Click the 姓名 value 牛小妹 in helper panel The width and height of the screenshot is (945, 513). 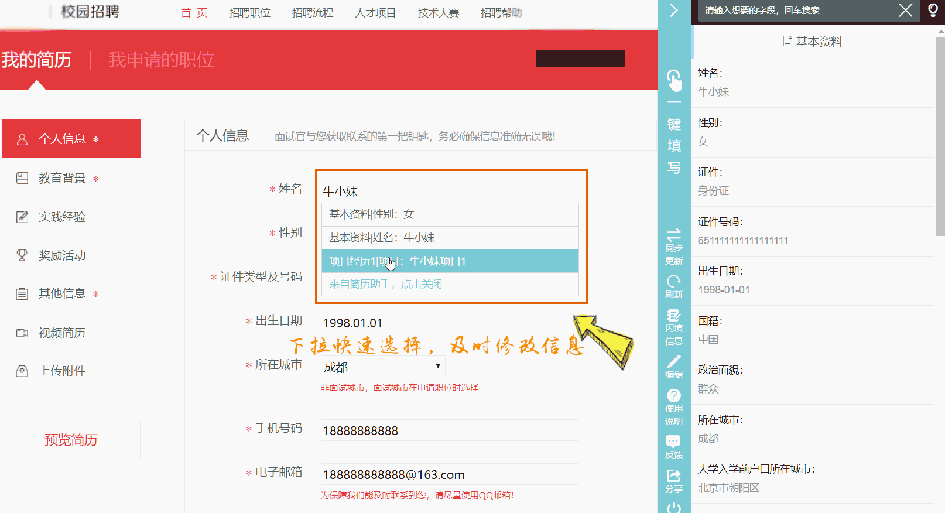(713, 92)
